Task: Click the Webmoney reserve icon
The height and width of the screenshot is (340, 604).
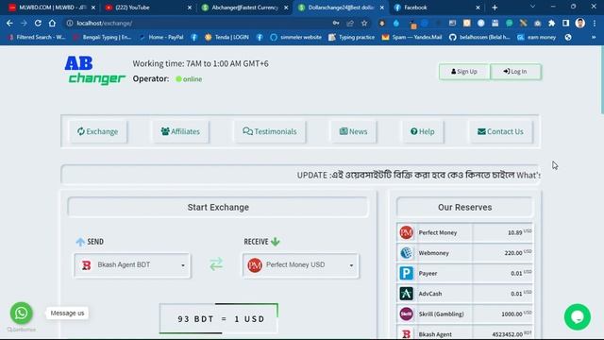Action: (x=406, y=253)
